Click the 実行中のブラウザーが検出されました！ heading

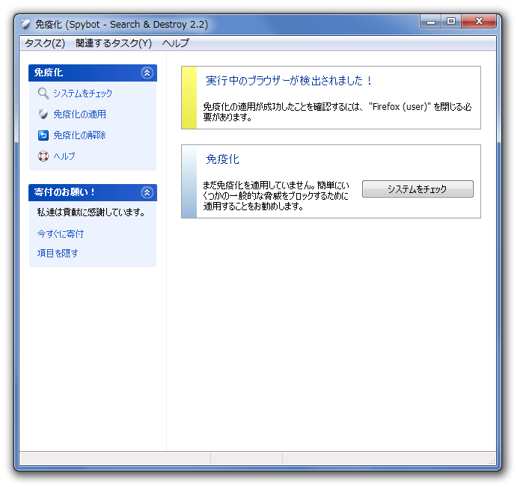(289, 81)
